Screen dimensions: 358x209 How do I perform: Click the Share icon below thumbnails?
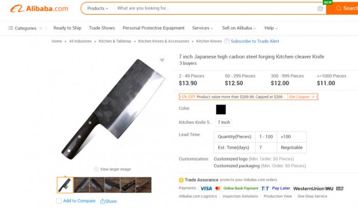coord(103,201)
